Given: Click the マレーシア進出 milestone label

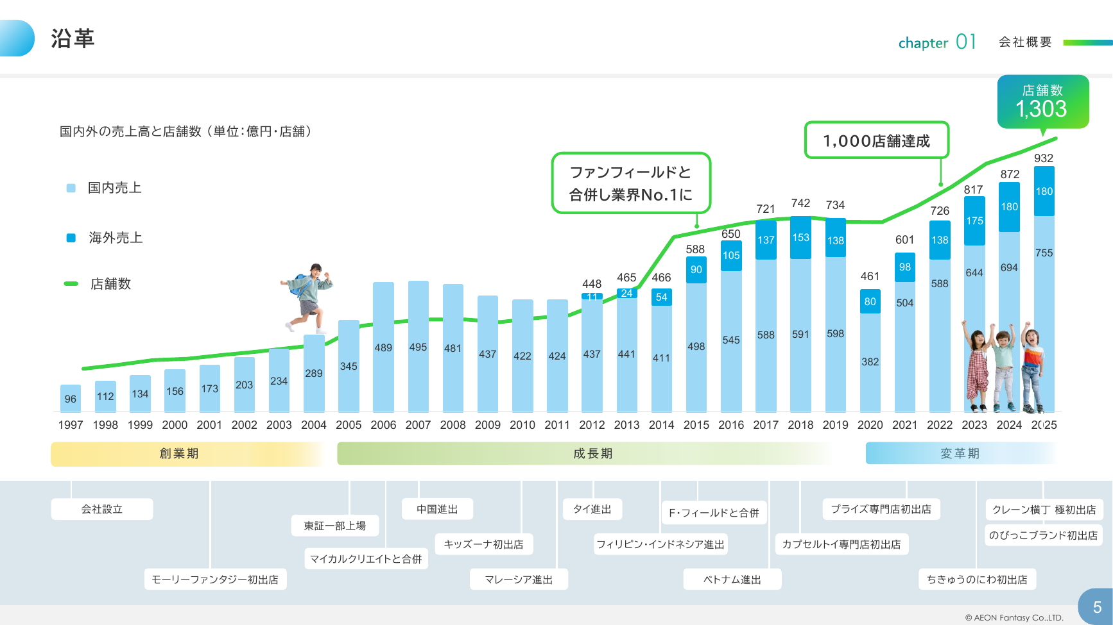Looking at the screenshot, I should point(519,579).
